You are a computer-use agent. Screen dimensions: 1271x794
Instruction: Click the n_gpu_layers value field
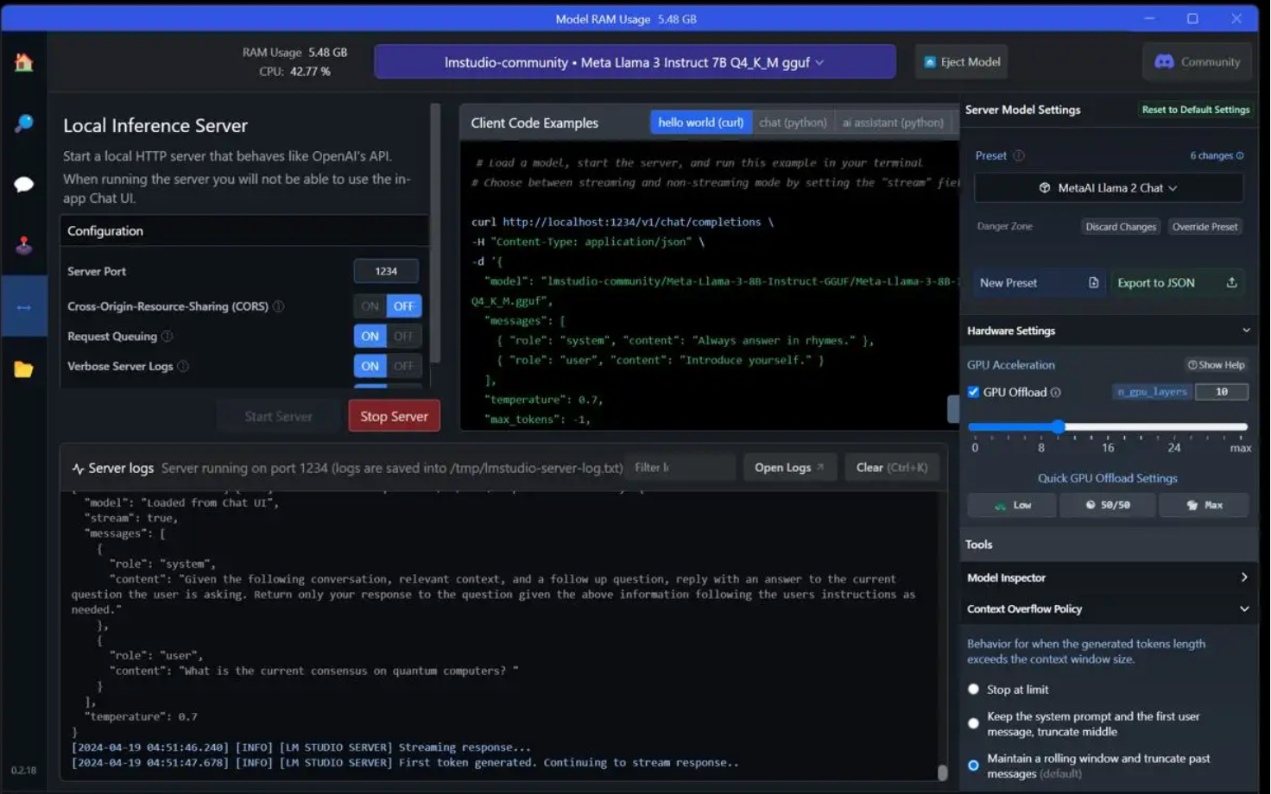click(1222, 392)
